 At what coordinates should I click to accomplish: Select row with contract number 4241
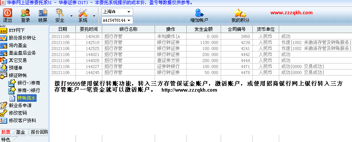tap(201, 48)
